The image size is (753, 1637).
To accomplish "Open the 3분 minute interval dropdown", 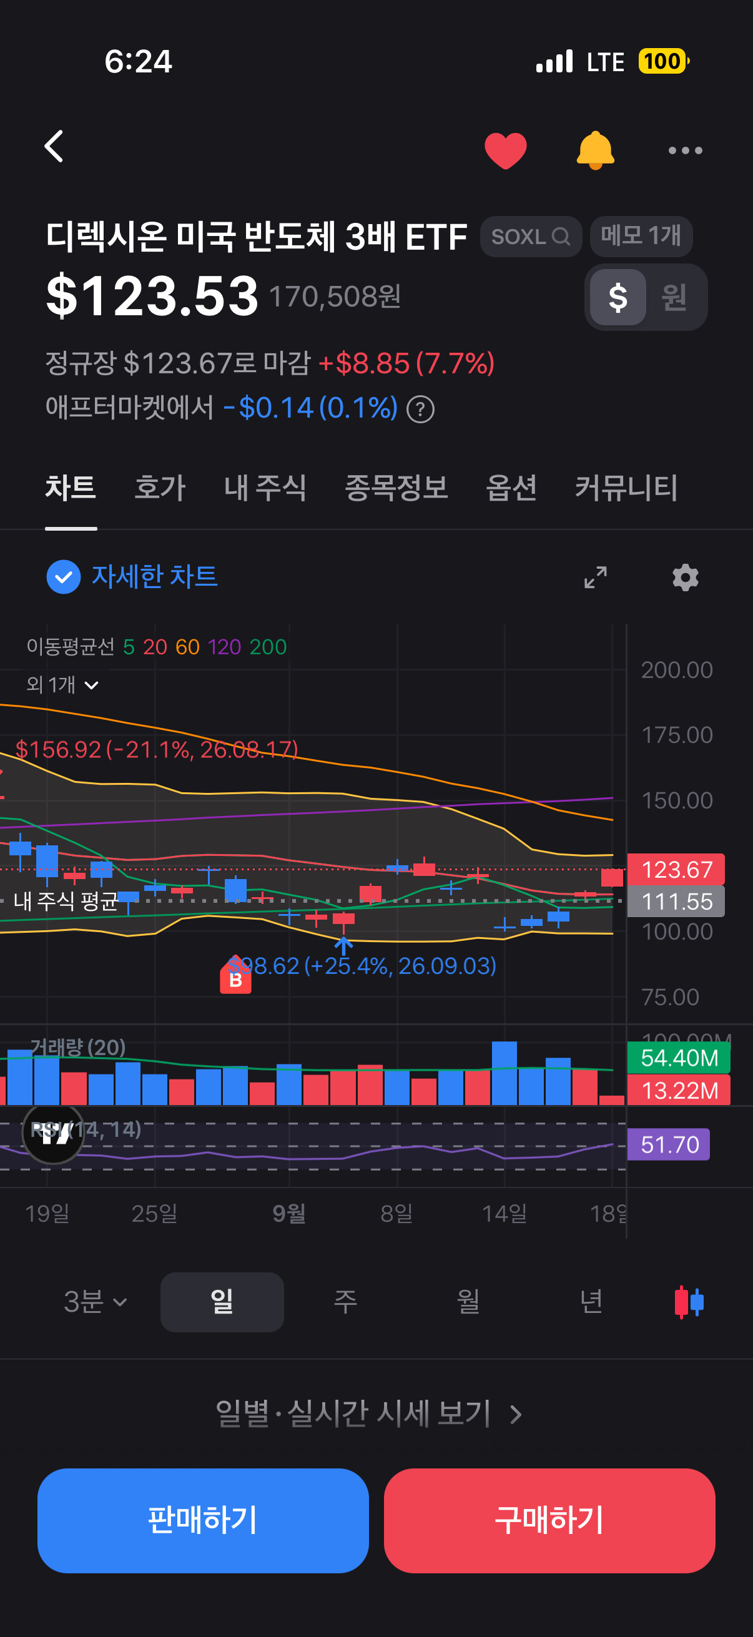I will point(96,1302).
